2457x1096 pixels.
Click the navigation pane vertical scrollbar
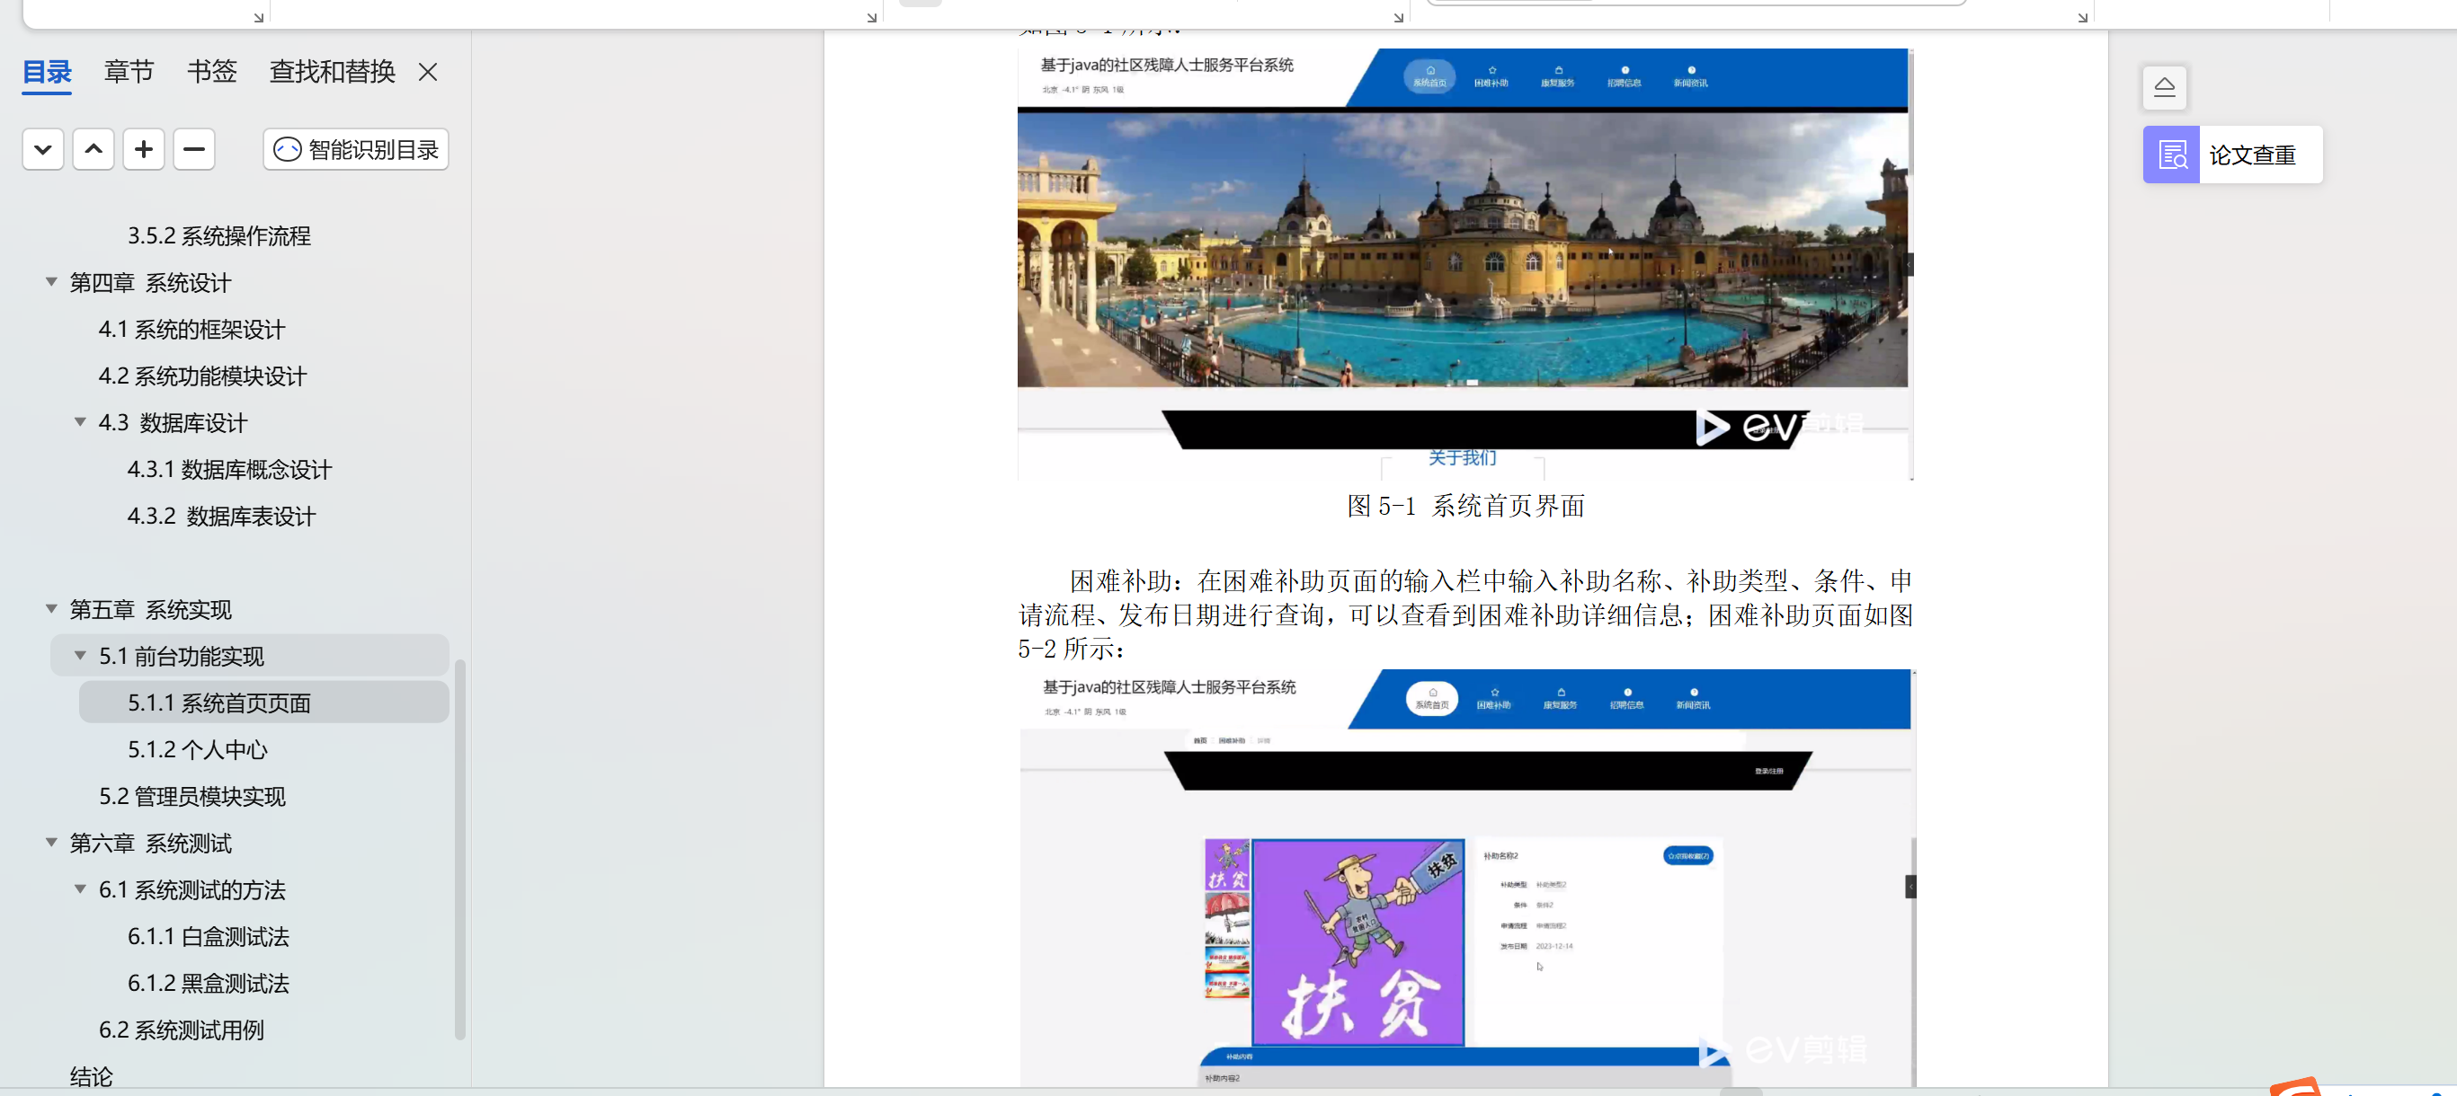459,848
